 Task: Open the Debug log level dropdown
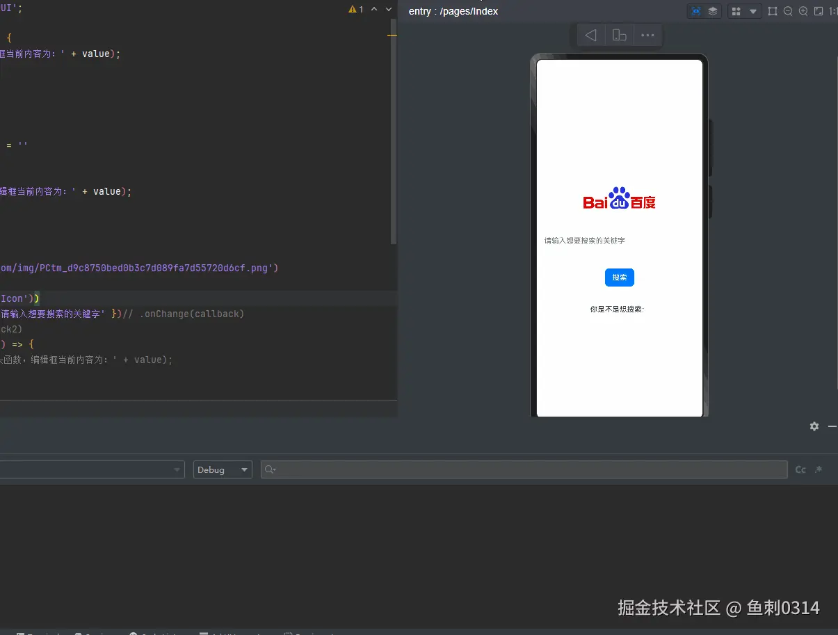click(x=223, y=469)
